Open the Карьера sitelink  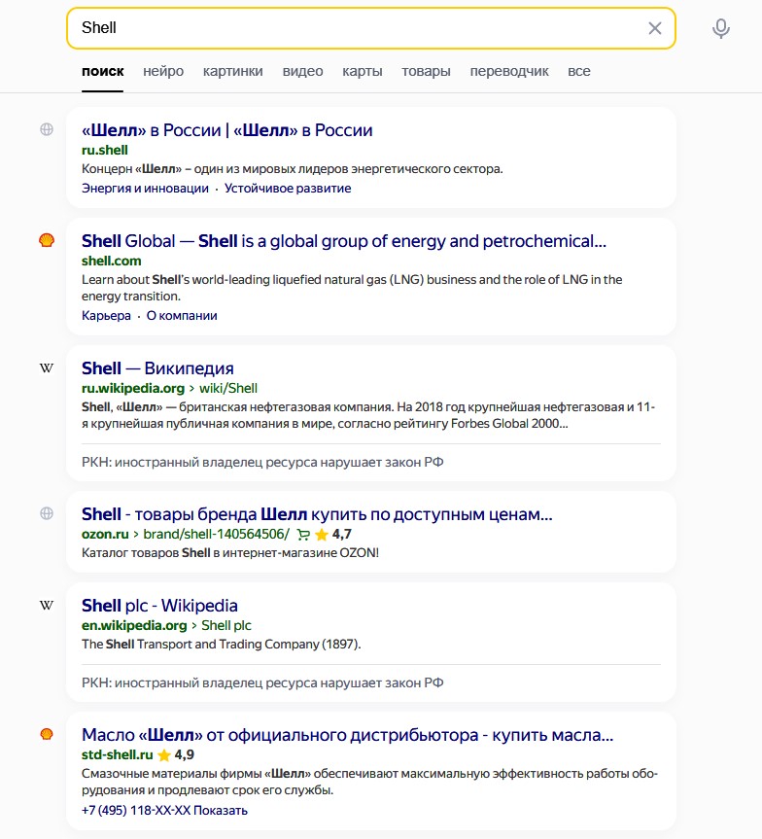click(x=106, y=316)
